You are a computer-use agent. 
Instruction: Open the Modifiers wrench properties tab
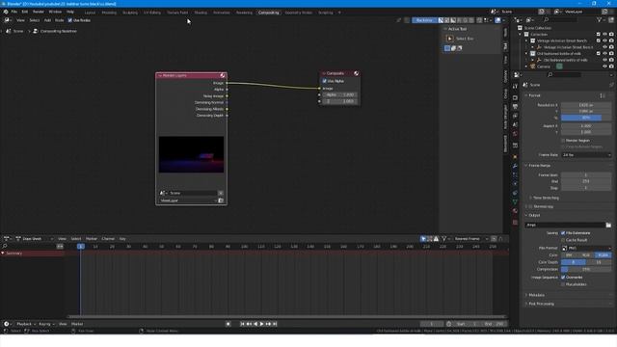(x=515, y=166)
